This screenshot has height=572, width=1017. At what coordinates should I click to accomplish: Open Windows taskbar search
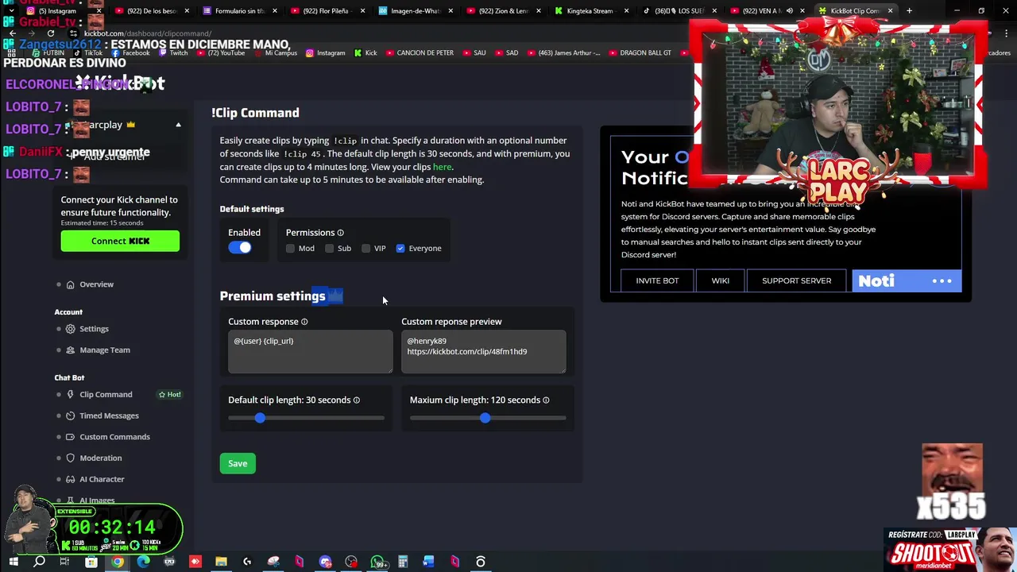click(x=39, y=562)
